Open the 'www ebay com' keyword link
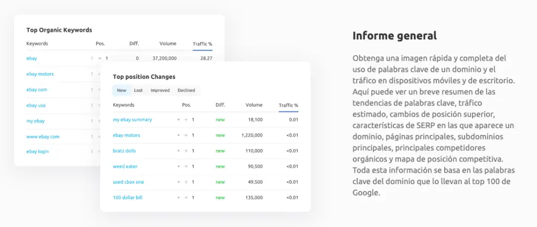537x227 pixels. click(x=43, y=137)
